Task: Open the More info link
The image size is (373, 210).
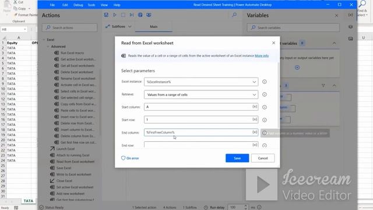Action: pos(262,56)
